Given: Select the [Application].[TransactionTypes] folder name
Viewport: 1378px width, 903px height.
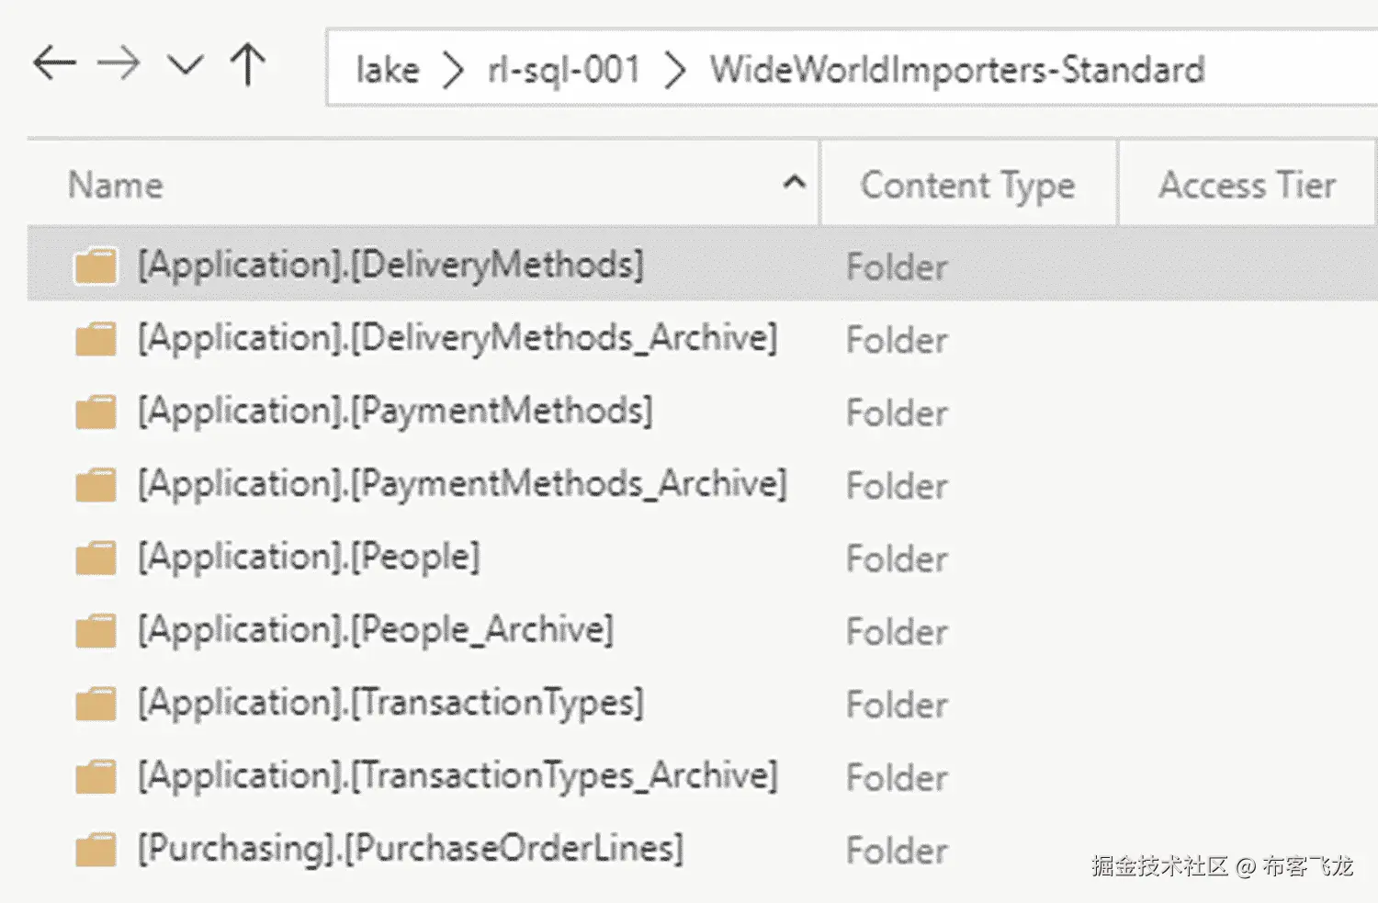Looking at the screenshot, I should pos(390,704).
